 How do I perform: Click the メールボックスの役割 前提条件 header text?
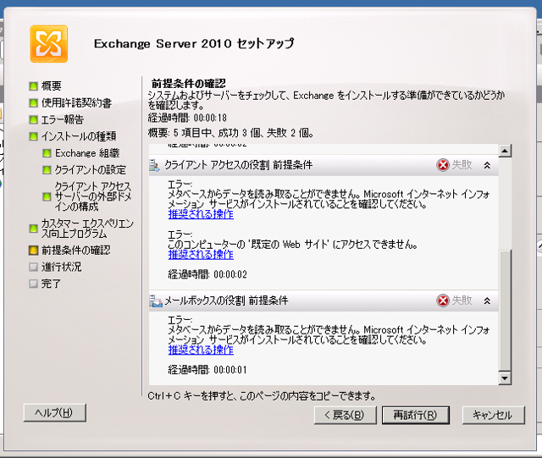click(226, 301)
